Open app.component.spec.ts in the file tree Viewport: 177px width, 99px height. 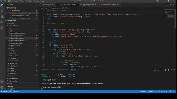(18, 41)
